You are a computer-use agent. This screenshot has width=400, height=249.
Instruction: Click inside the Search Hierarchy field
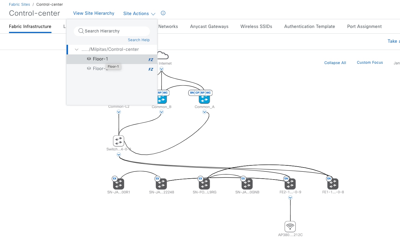tap(111, 31)
